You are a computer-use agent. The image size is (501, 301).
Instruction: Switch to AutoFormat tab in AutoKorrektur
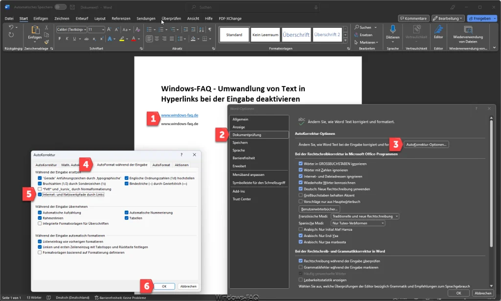[x=161, y=165]
